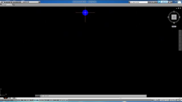
Task: Toggle grid display (栅格) in status bar
Action: 25,100
